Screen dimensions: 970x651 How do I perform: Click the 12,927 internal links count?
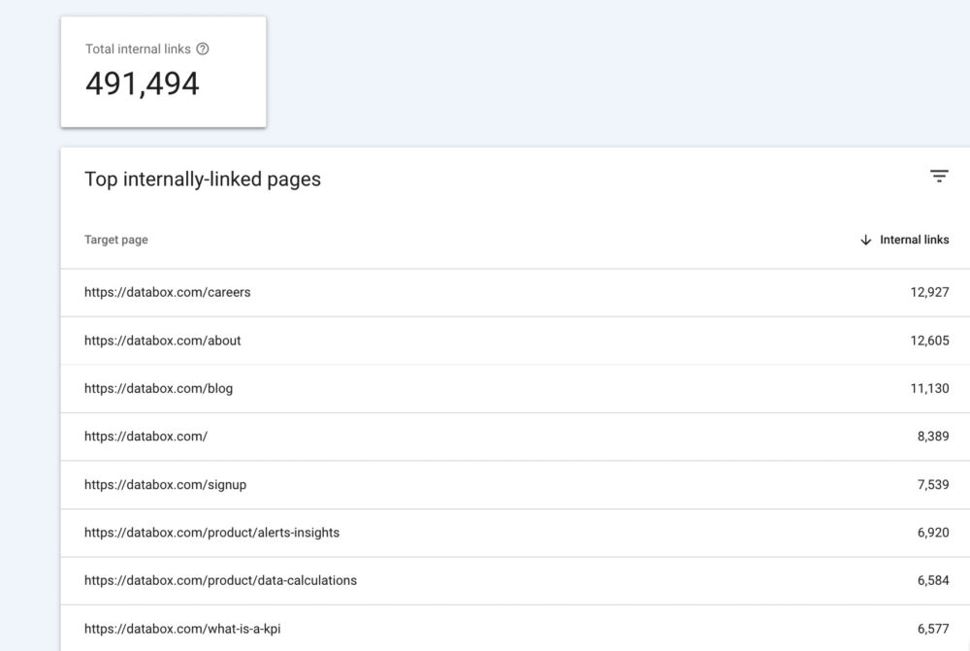click(928, 292)
